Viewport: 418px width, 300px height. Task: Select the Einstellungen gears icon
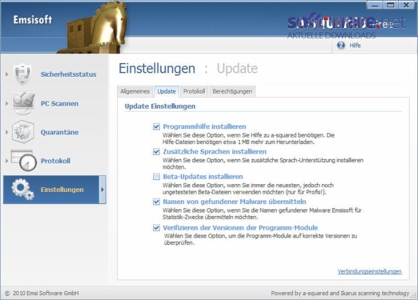(x=23, y=189)
